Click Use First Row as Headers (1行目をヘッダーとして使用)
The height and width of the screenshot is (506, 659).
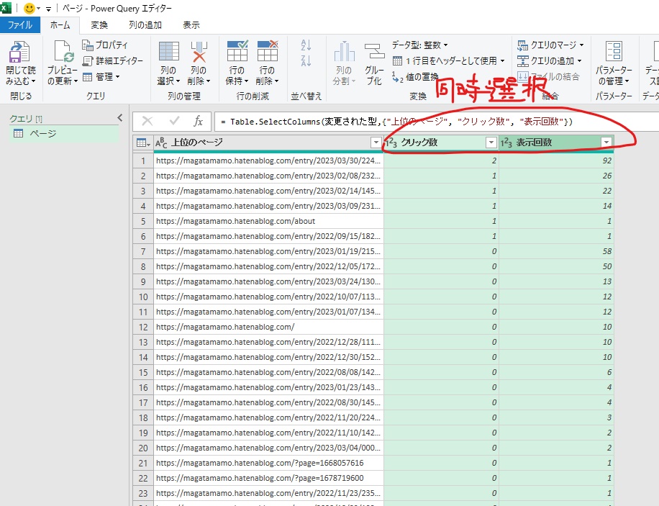[x=448, y=61]
